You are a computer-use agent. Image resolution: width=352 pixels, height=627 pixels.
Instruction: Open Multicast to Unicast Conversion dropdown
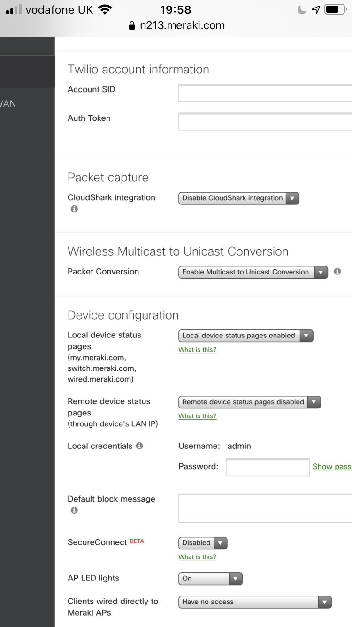pos(253,272)
